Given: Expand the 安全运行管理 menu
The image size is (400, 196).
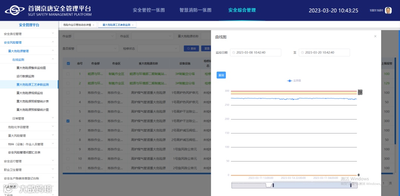Looking at the screenshot, I should (29, 161).
